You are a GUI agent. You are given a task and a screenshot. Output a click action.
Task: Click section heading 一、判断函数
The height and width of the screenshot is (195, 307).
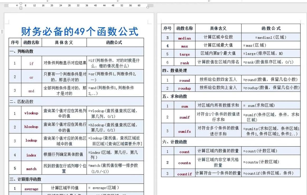(x=22, y=51)
